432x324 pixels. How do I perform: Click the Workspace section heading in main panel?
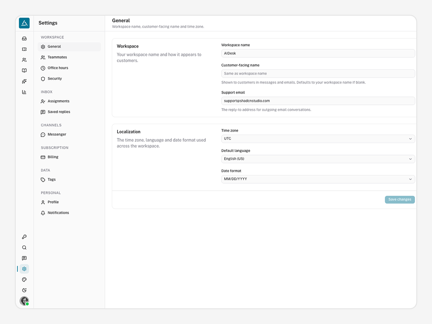[127, 46]
